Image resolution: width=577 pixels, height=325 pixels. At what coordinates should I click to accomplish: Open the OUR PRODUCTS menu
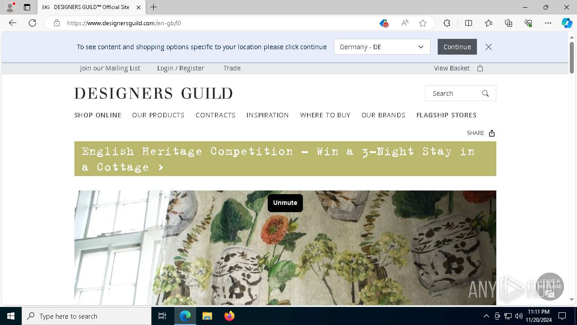click(x=158, y=115)
